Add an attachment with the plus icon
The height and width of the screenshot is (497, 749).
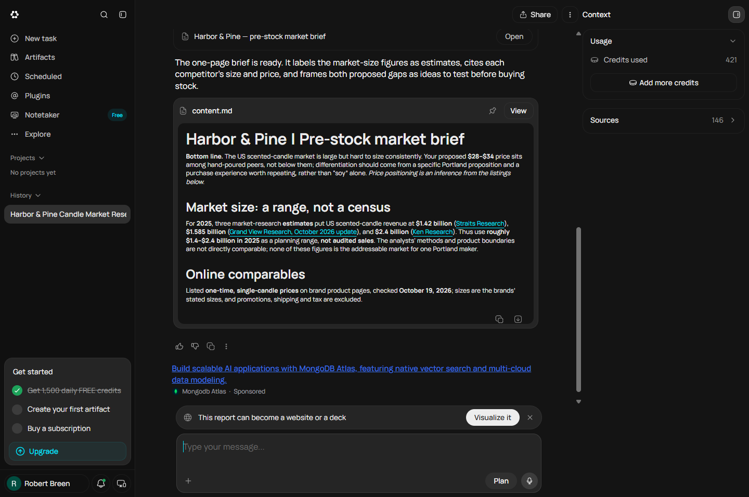coord(188,481)
